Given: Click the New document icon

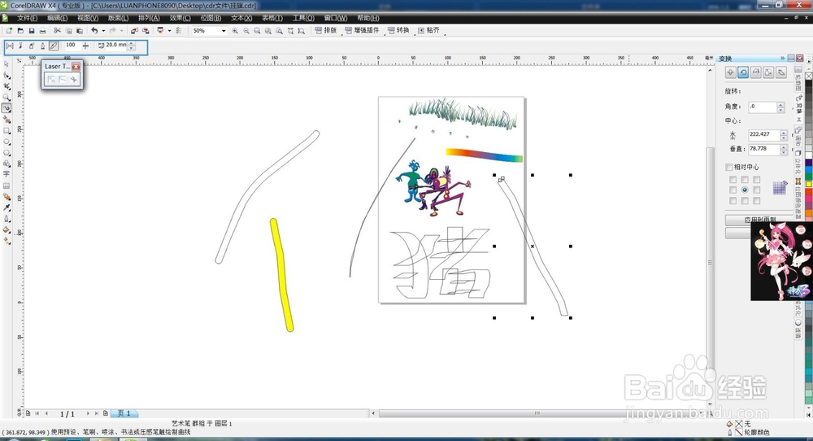Looking at the screenshot, I should tap(9, 31).
